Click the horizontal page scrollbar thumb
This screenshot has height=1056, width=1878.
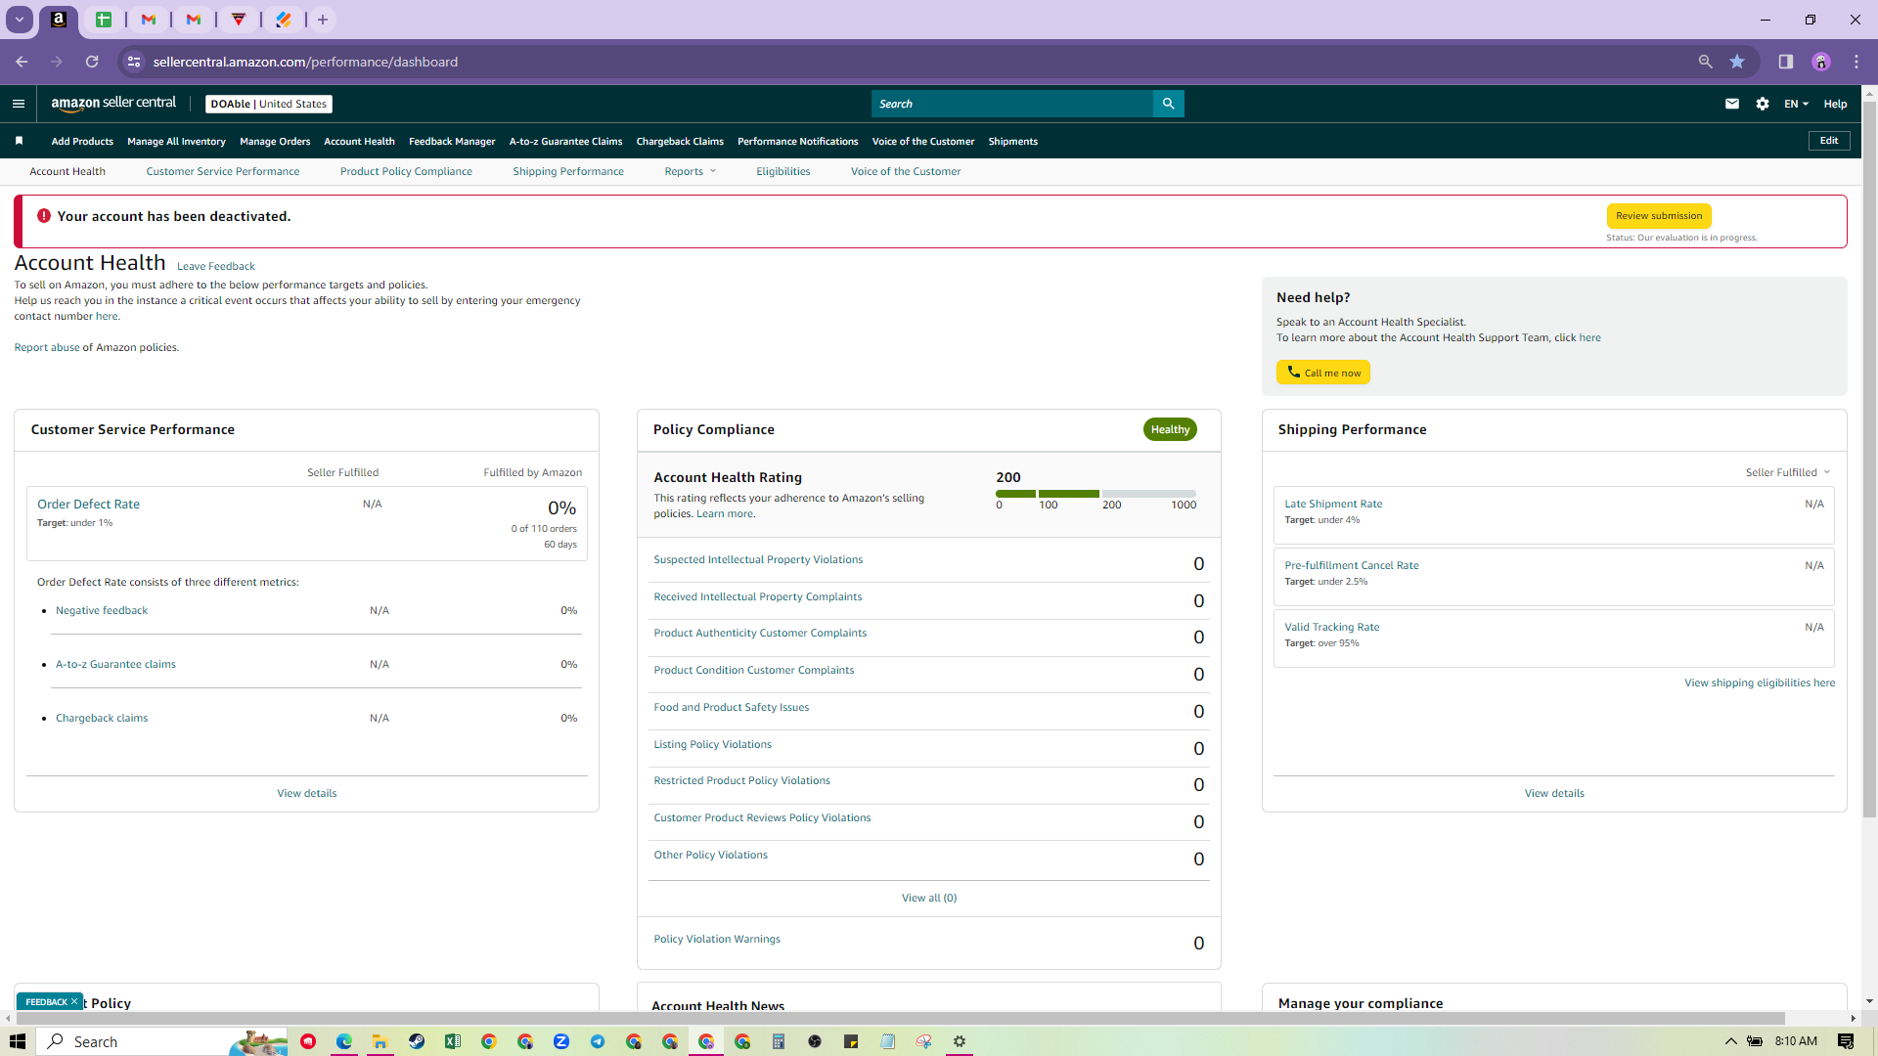click(x=900, y=1019)
